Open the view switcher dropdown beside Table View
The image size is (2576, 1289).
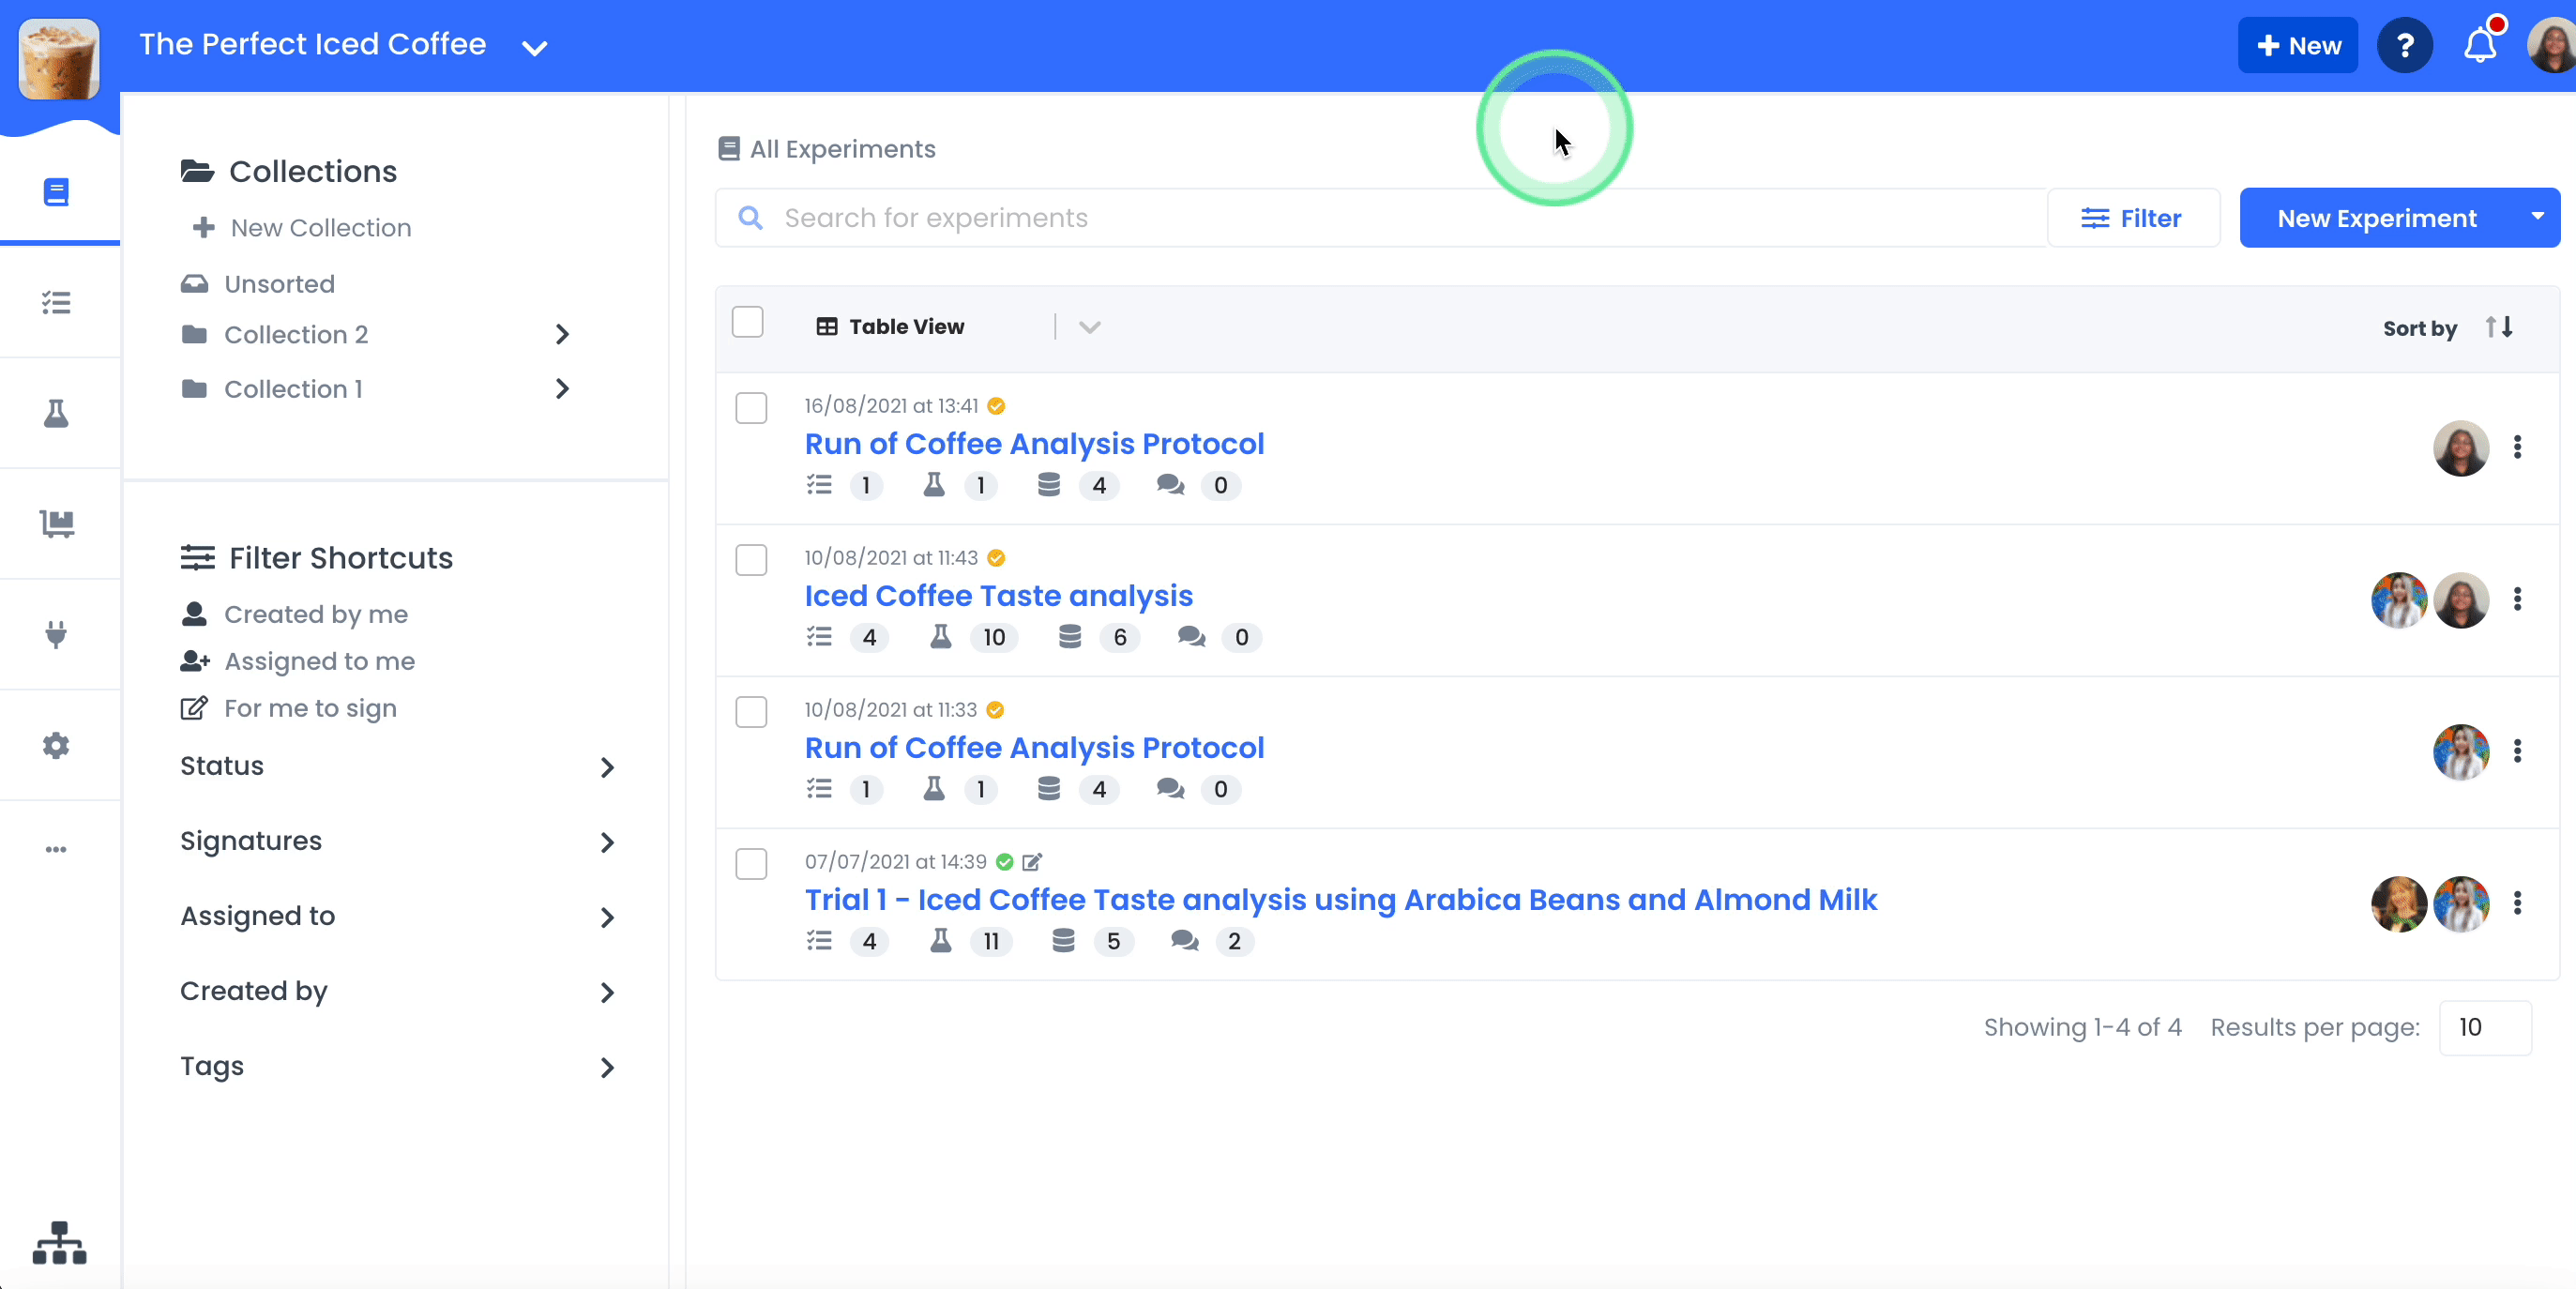coord(1089,326)
